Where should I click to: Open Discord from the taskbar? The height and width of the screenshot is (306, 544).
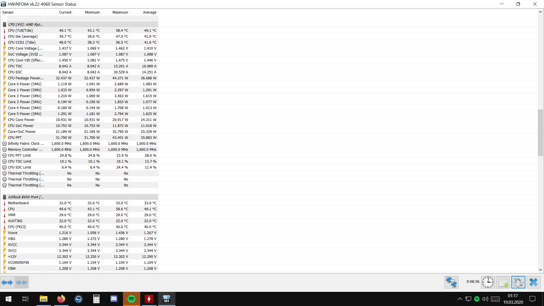[x=114, y=299]
